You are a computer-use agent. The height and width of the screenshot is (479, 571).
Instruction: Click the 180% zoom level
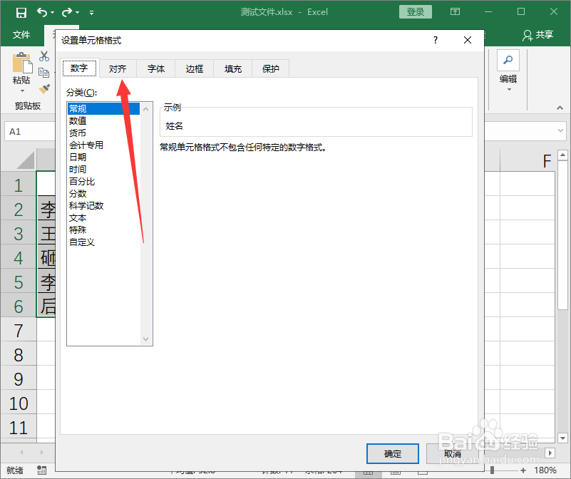click(545, 470)
